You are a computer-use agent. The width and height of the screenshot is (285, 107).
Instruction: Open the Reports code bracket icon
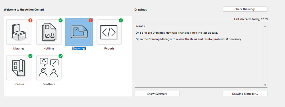109,32
